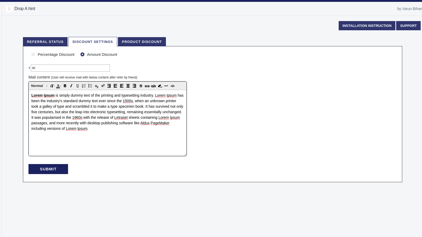Open the Normal paragraph style dropdown
422x237 pixels.
click(39, 86)
